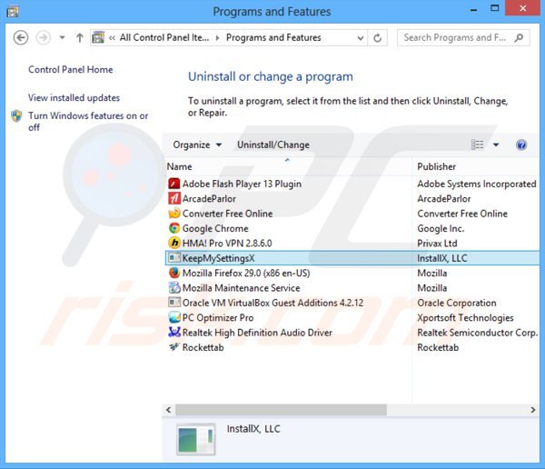Image resolution: width=545 pixels, height=469 pixels.
Task: Click the window icon in title bar
Action: pyautogui.click(x=13, y=12)
